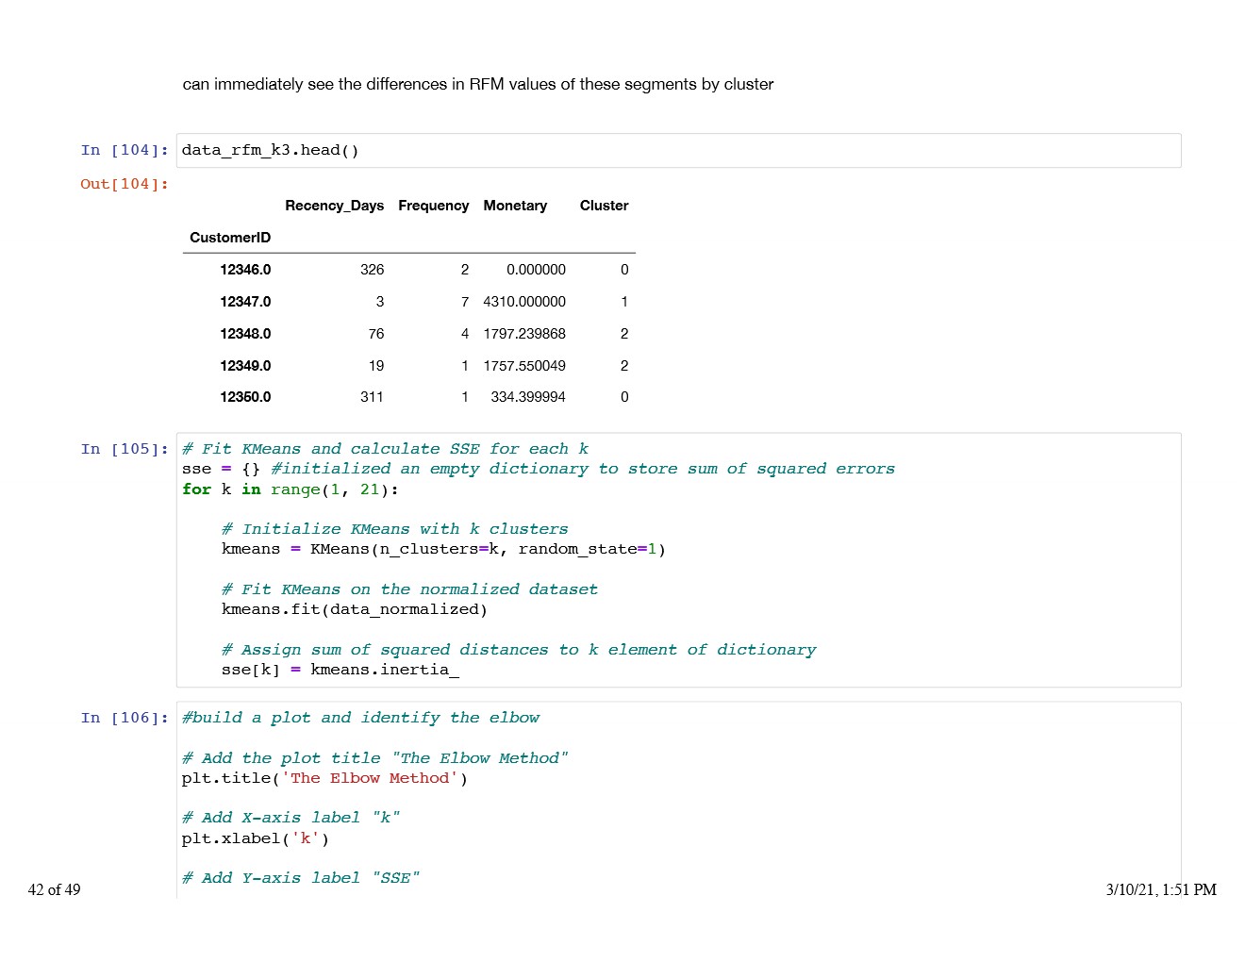Click the Frequency column header

(433, 206)
